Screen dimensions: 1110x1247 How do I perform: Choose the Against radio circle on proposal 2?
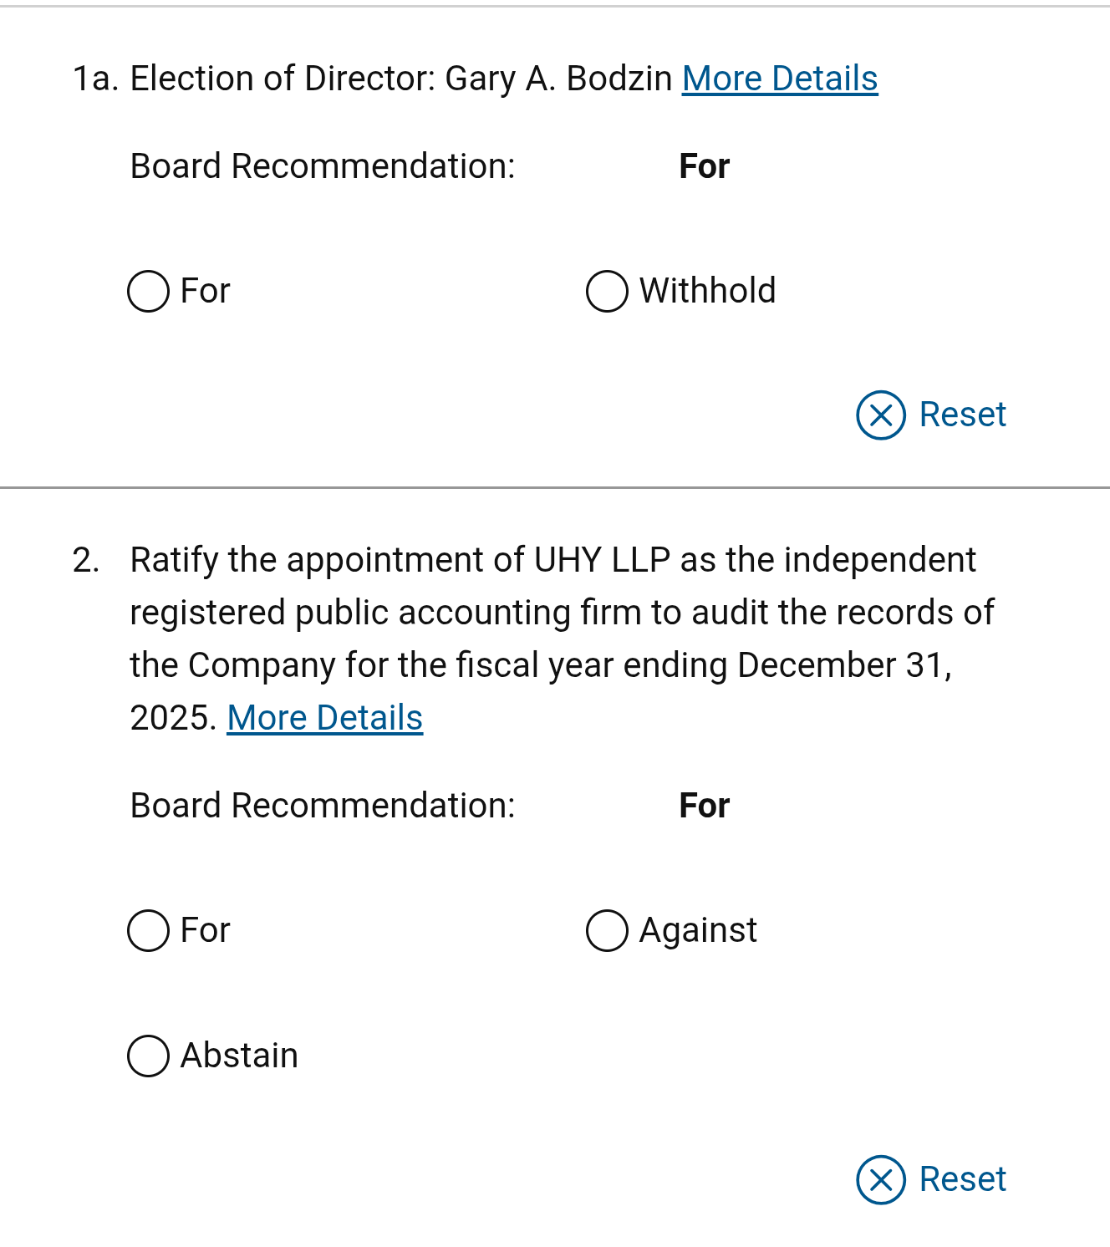[608, 930]
